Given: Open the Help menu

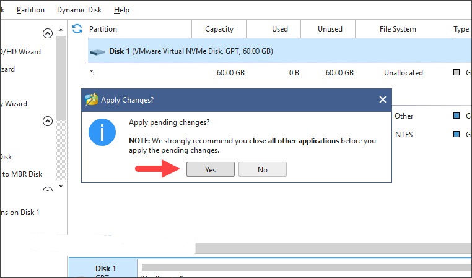Looking at the screenshot, I should 121,10.
